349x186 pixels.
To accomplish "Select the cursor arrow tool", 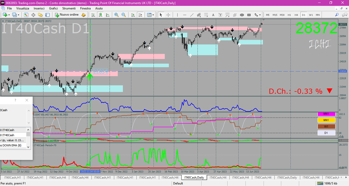I will 161,15.
